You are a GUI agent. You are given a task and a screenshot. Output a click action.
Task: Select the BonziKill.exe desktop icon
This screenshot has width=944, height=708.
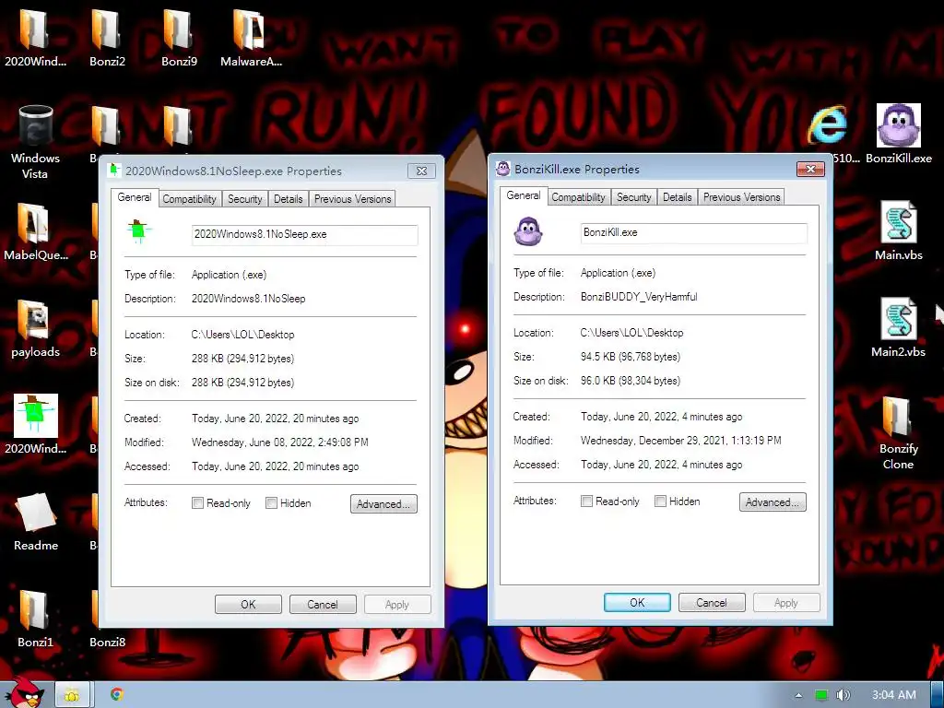(x=898, y=134)
